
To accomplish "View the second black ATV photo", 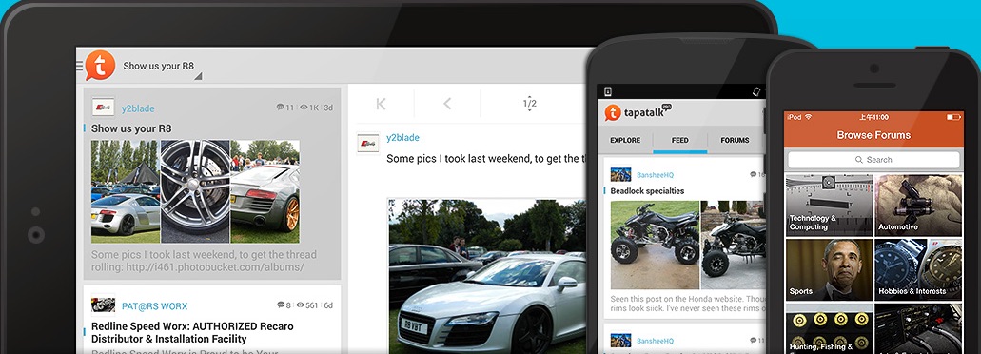I will 733,245.
